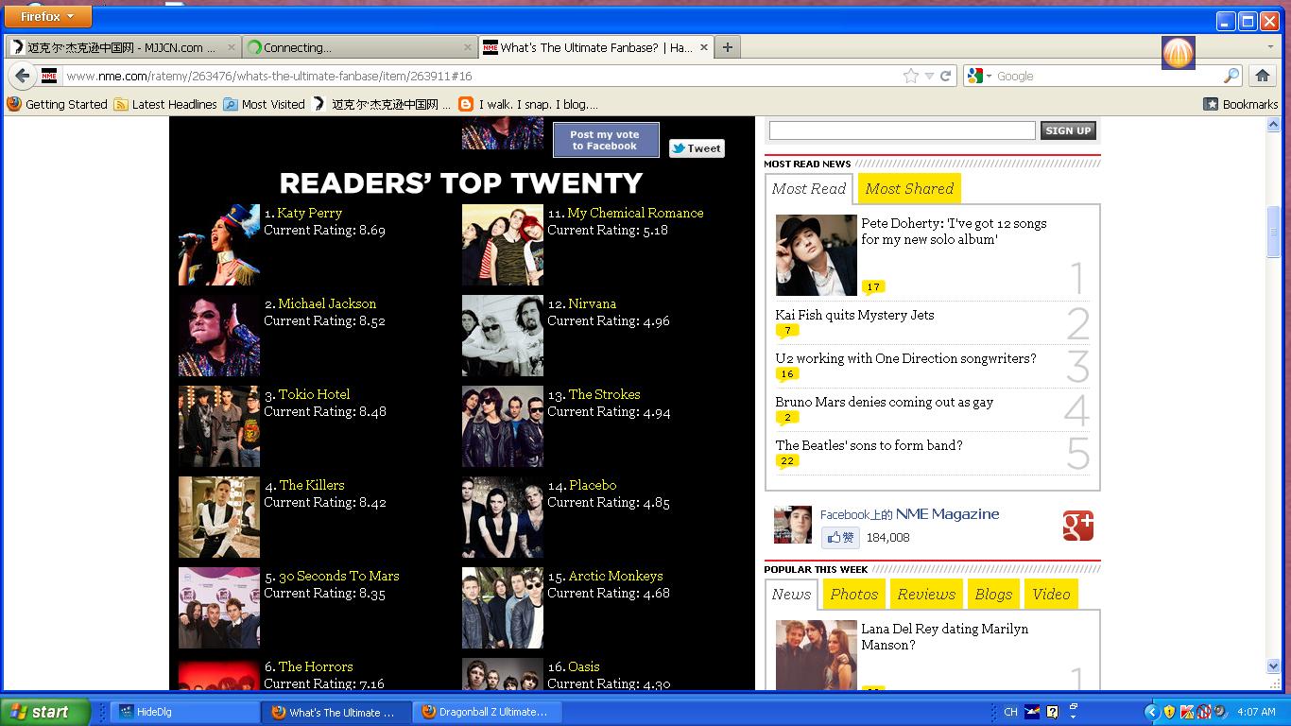Click the Home icon in the toolbar
The image size is (1291, 726).
1262,76
